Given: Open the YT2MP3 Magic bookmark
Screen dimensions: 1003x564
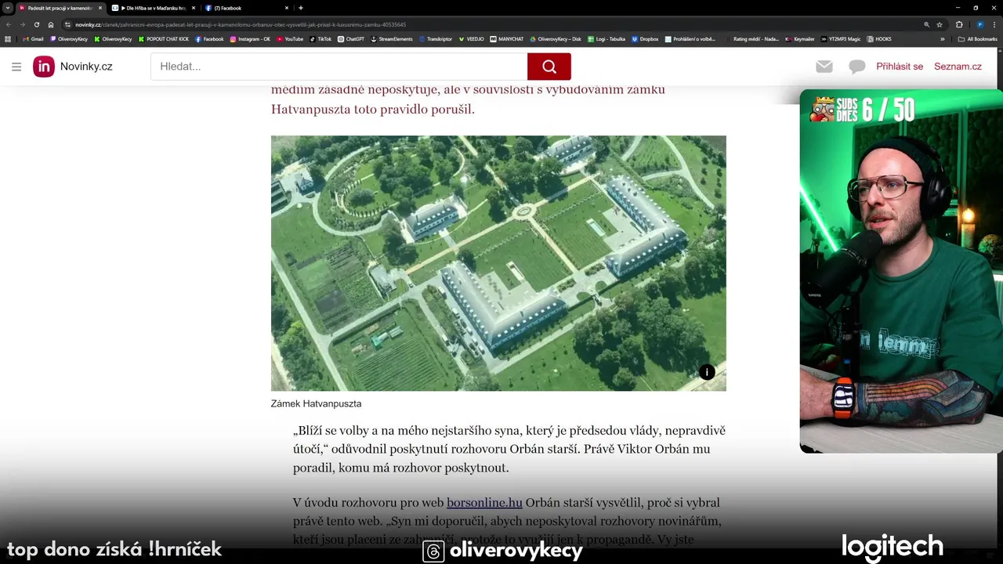Looking at the screenshot, I should coord(840,38).
